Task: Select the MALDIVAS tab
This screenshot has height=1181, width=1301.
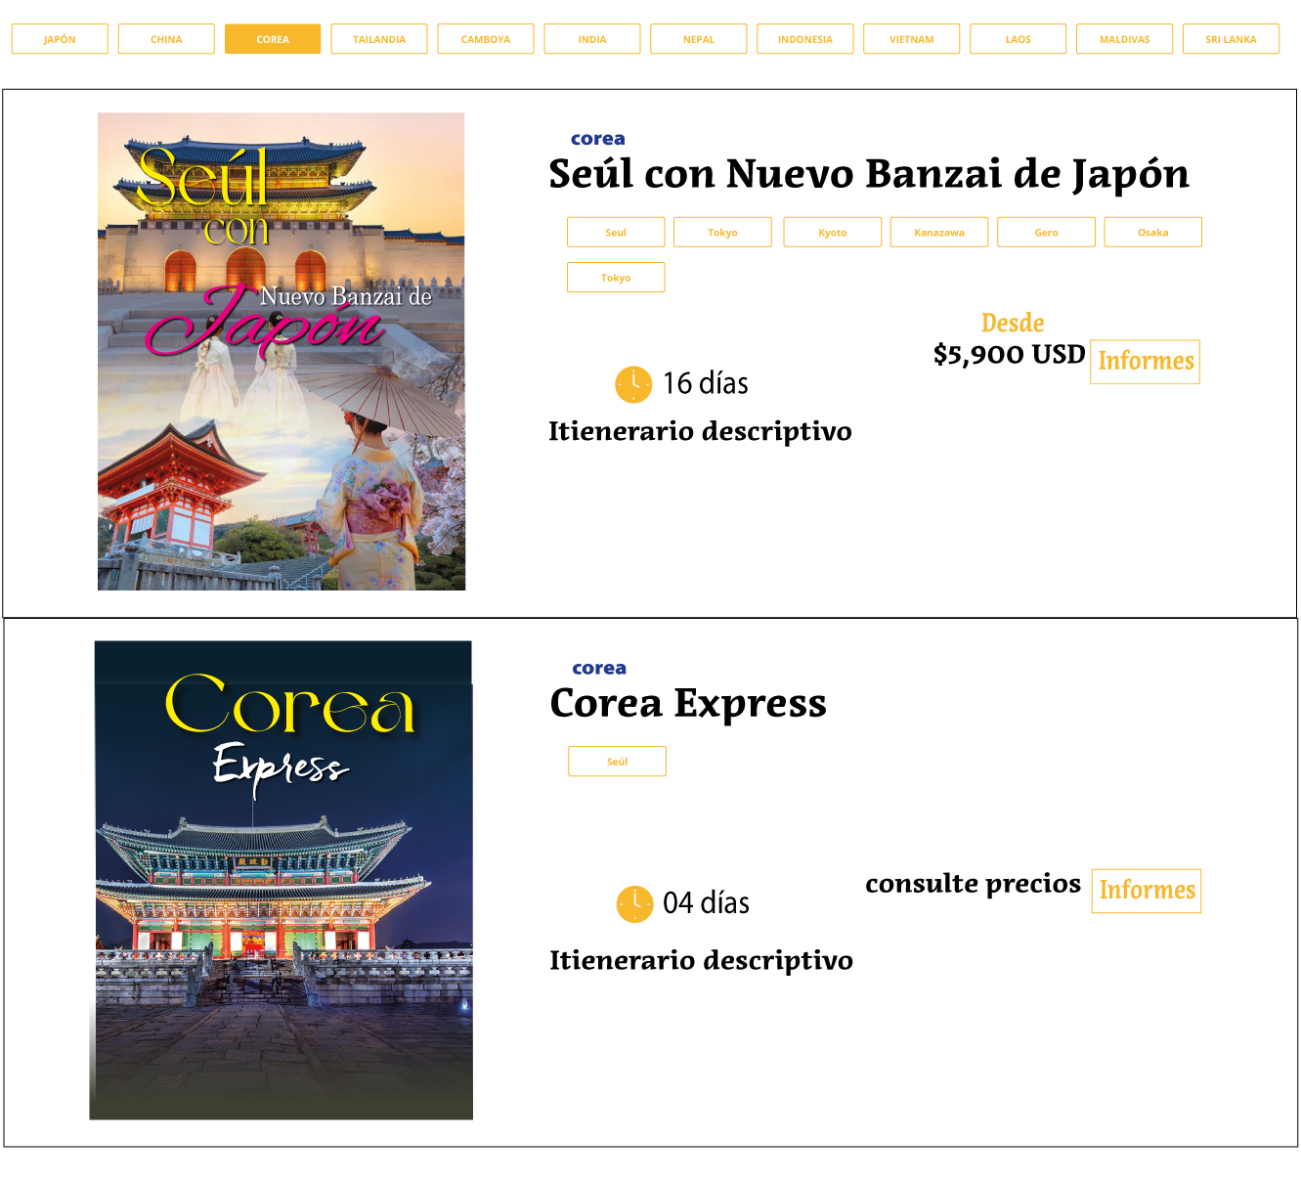Action: pyautogui.click(x=1124, y=39)
